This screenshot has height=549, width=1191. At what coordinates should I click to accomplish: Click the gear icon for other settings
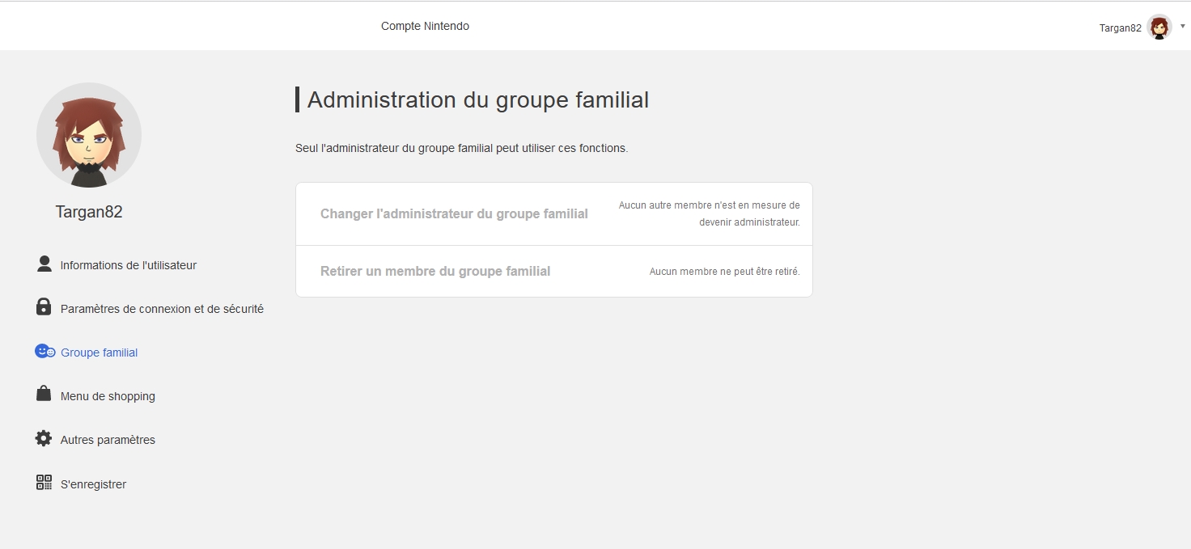click(x=44, y=438)
